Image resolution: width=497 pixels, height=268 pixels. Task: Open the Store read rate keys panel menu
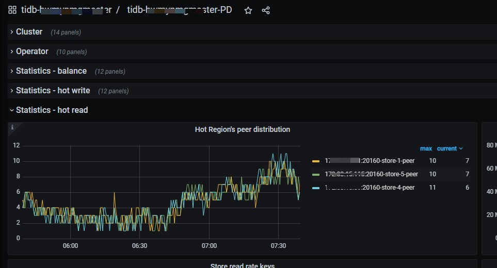coord(242,265)
